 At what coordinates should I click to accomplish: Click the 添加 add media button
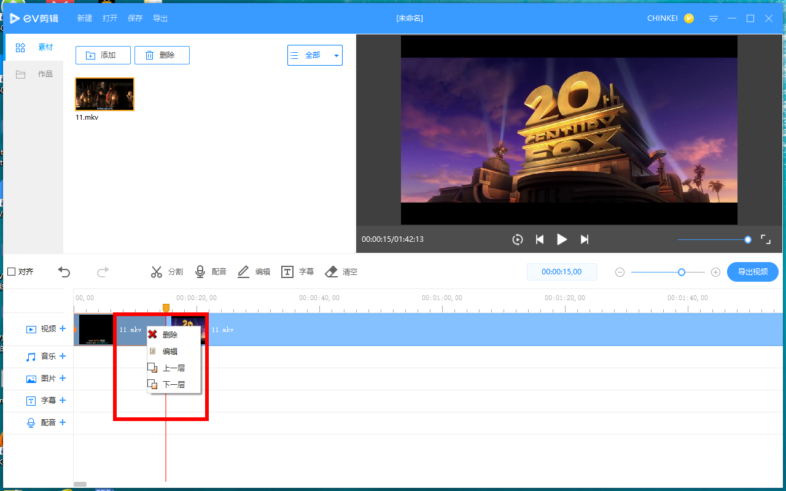(x=103, y=55)
